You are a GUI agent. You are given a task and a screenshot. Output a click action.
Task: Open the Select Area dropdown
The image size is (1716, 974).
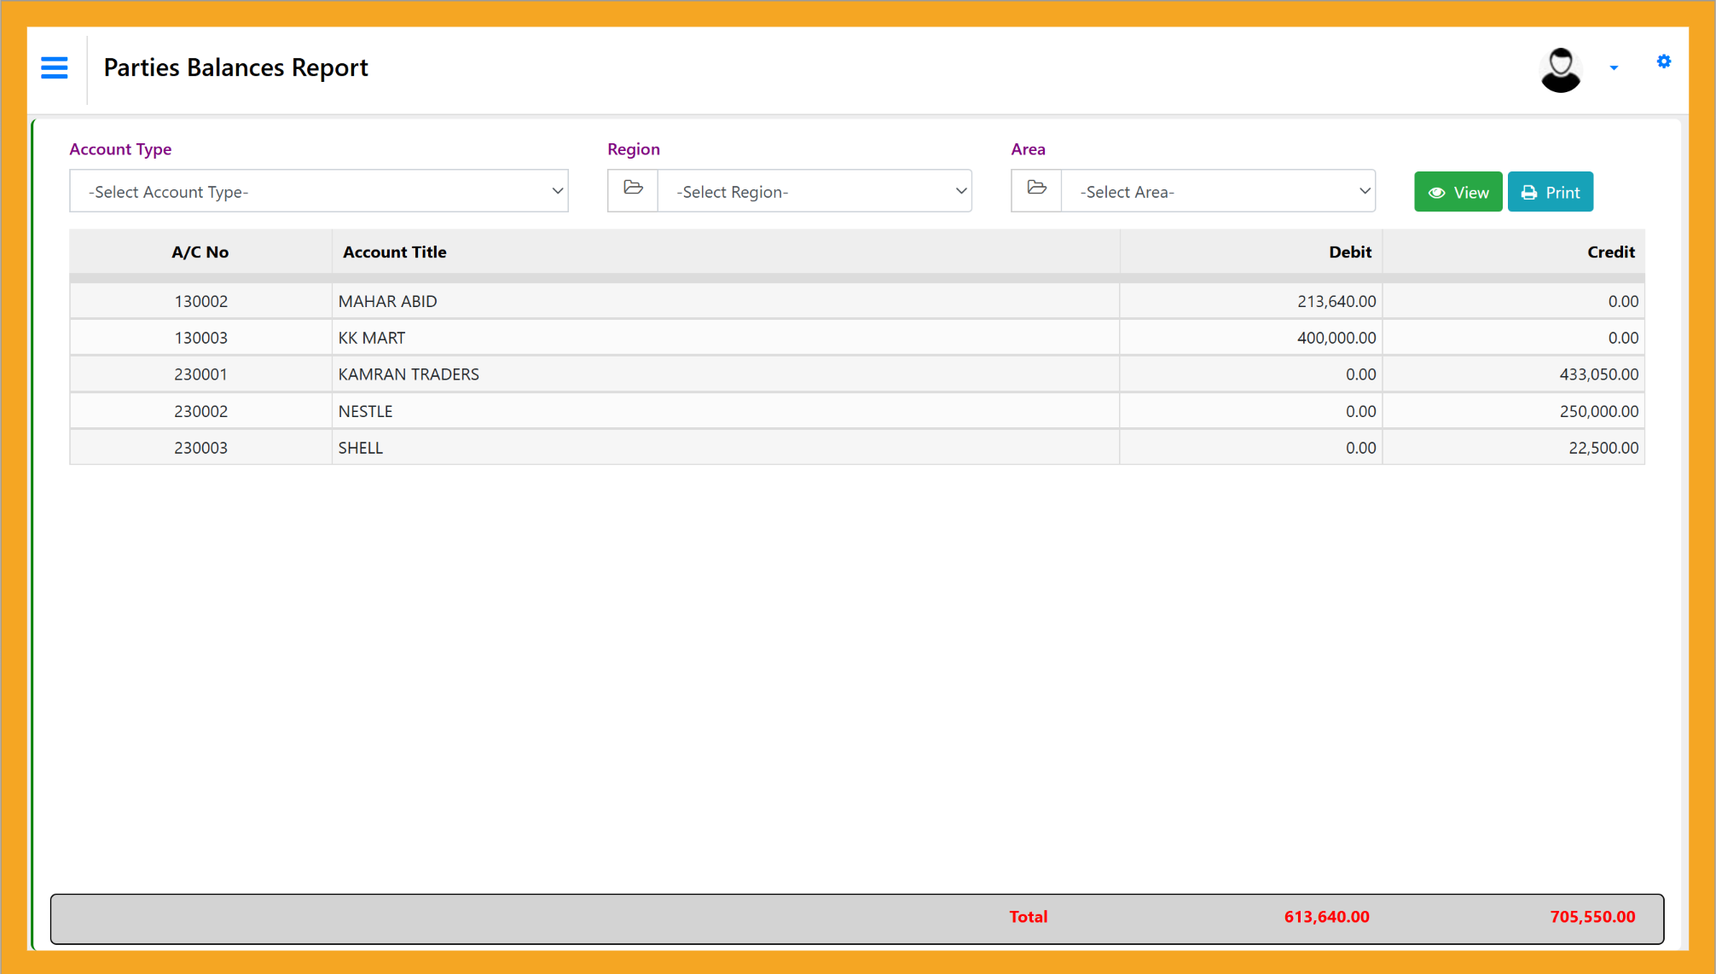[1218, 191]
